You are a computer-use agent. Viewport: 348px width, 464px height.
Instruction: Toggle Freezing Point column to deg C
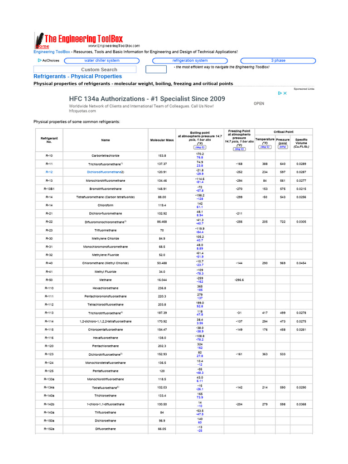[239, 149]
